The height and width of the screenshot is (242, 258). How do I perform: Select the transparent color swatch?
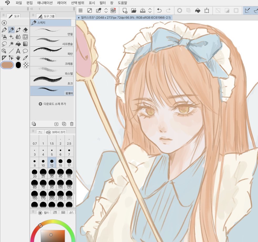click(x=26, y=65)
